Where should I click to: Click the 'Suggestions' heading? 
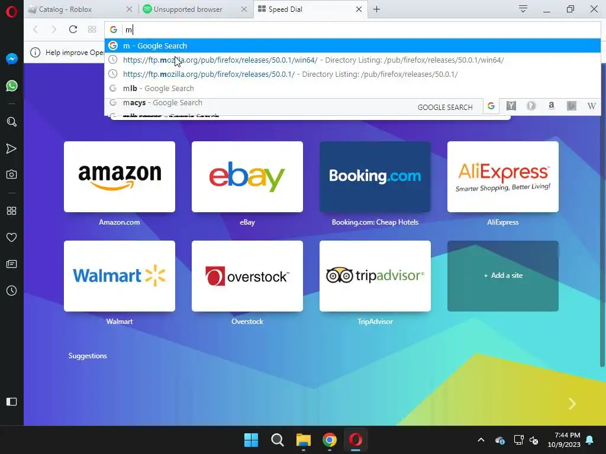tap(88, 356)
